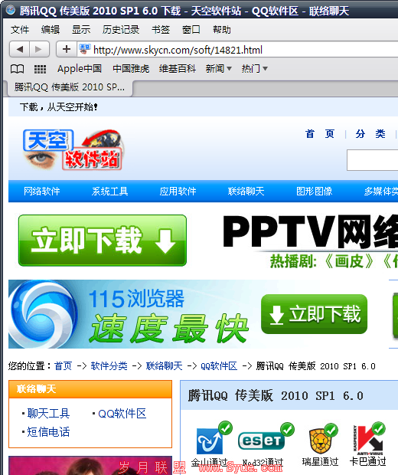Click the PPTV网络 banner ad
Screen dimensions: 398x475
310,241
